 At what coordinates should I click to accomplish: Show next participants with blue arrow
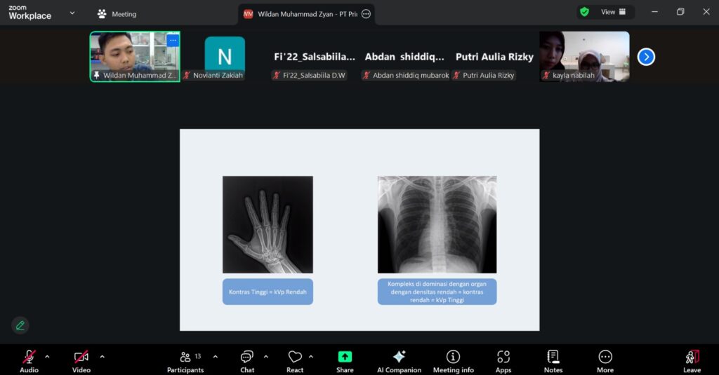click(x=646, y=57)
